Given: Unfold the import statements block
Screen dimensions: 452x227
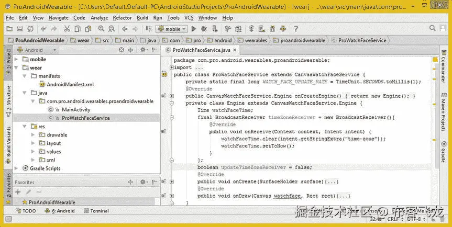Looking at the screenshot, I should pos(171,67).
